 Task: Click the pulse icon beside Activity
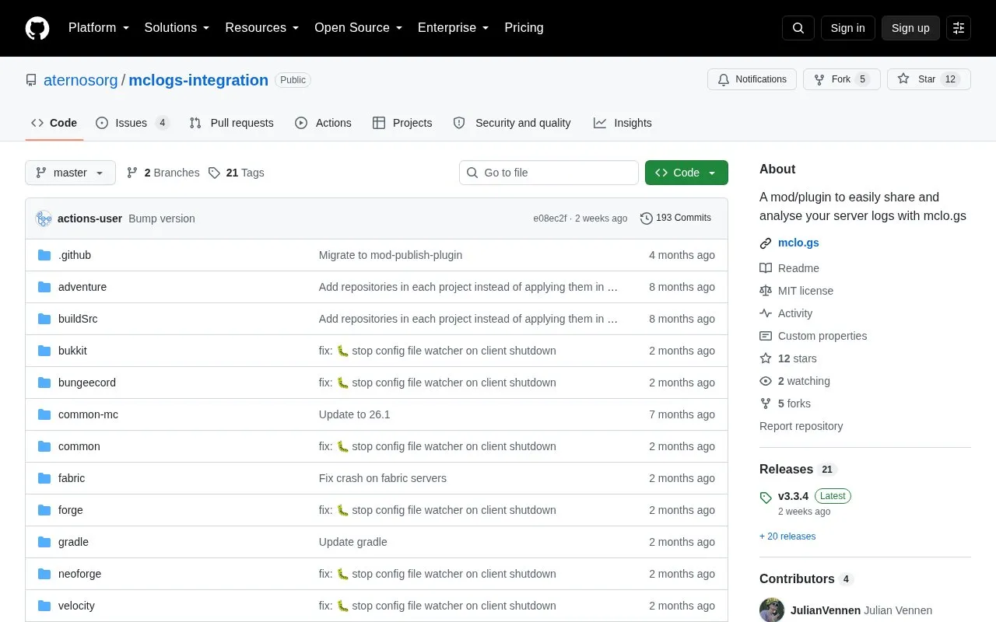click(766, 313)
